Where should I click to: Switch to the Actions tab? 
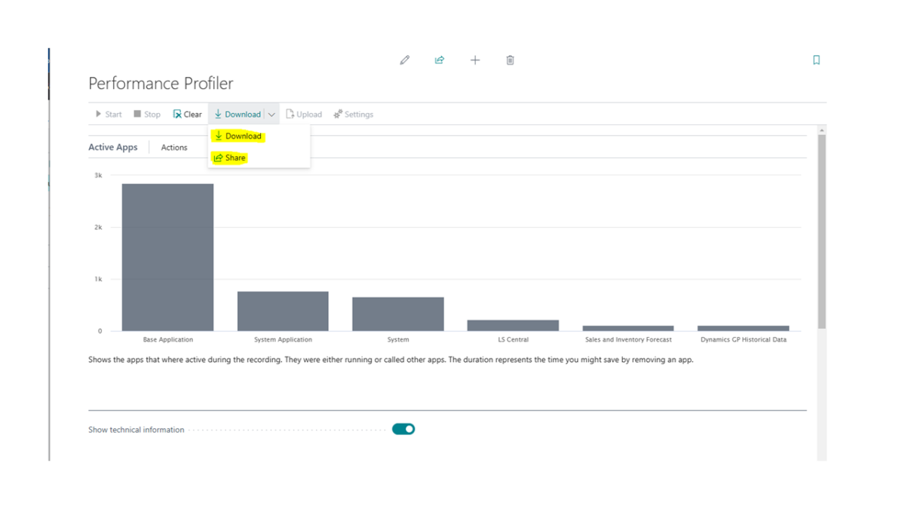(x=174, y=147)
